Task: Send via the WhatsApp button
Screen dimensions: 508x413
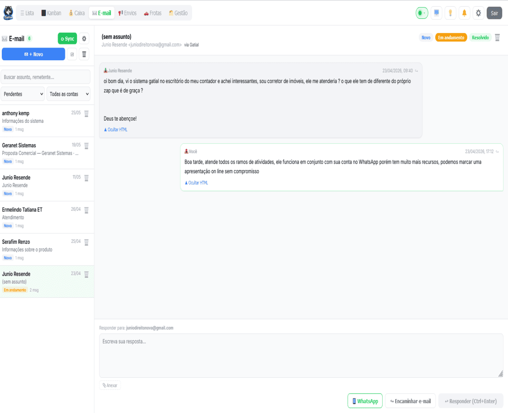Action: click(x=365, y=401)
